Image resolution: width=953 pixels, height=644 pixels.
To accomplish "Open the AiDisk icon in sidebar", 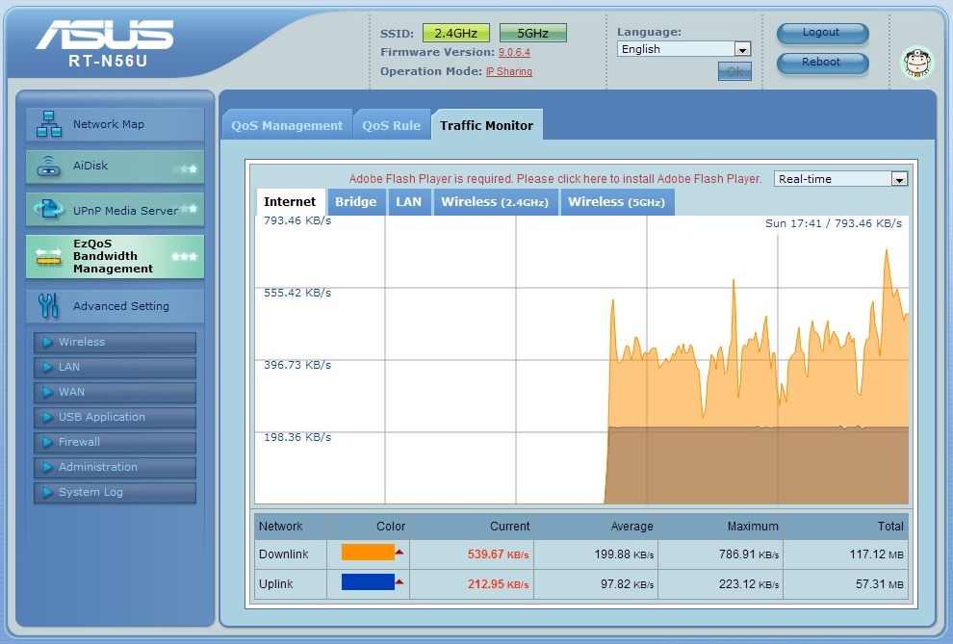I will [48, 167].
